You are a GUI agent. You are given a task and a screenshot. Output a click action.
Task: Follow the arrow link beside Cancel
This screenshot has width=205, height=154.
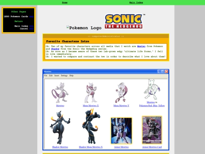(32, 29)
